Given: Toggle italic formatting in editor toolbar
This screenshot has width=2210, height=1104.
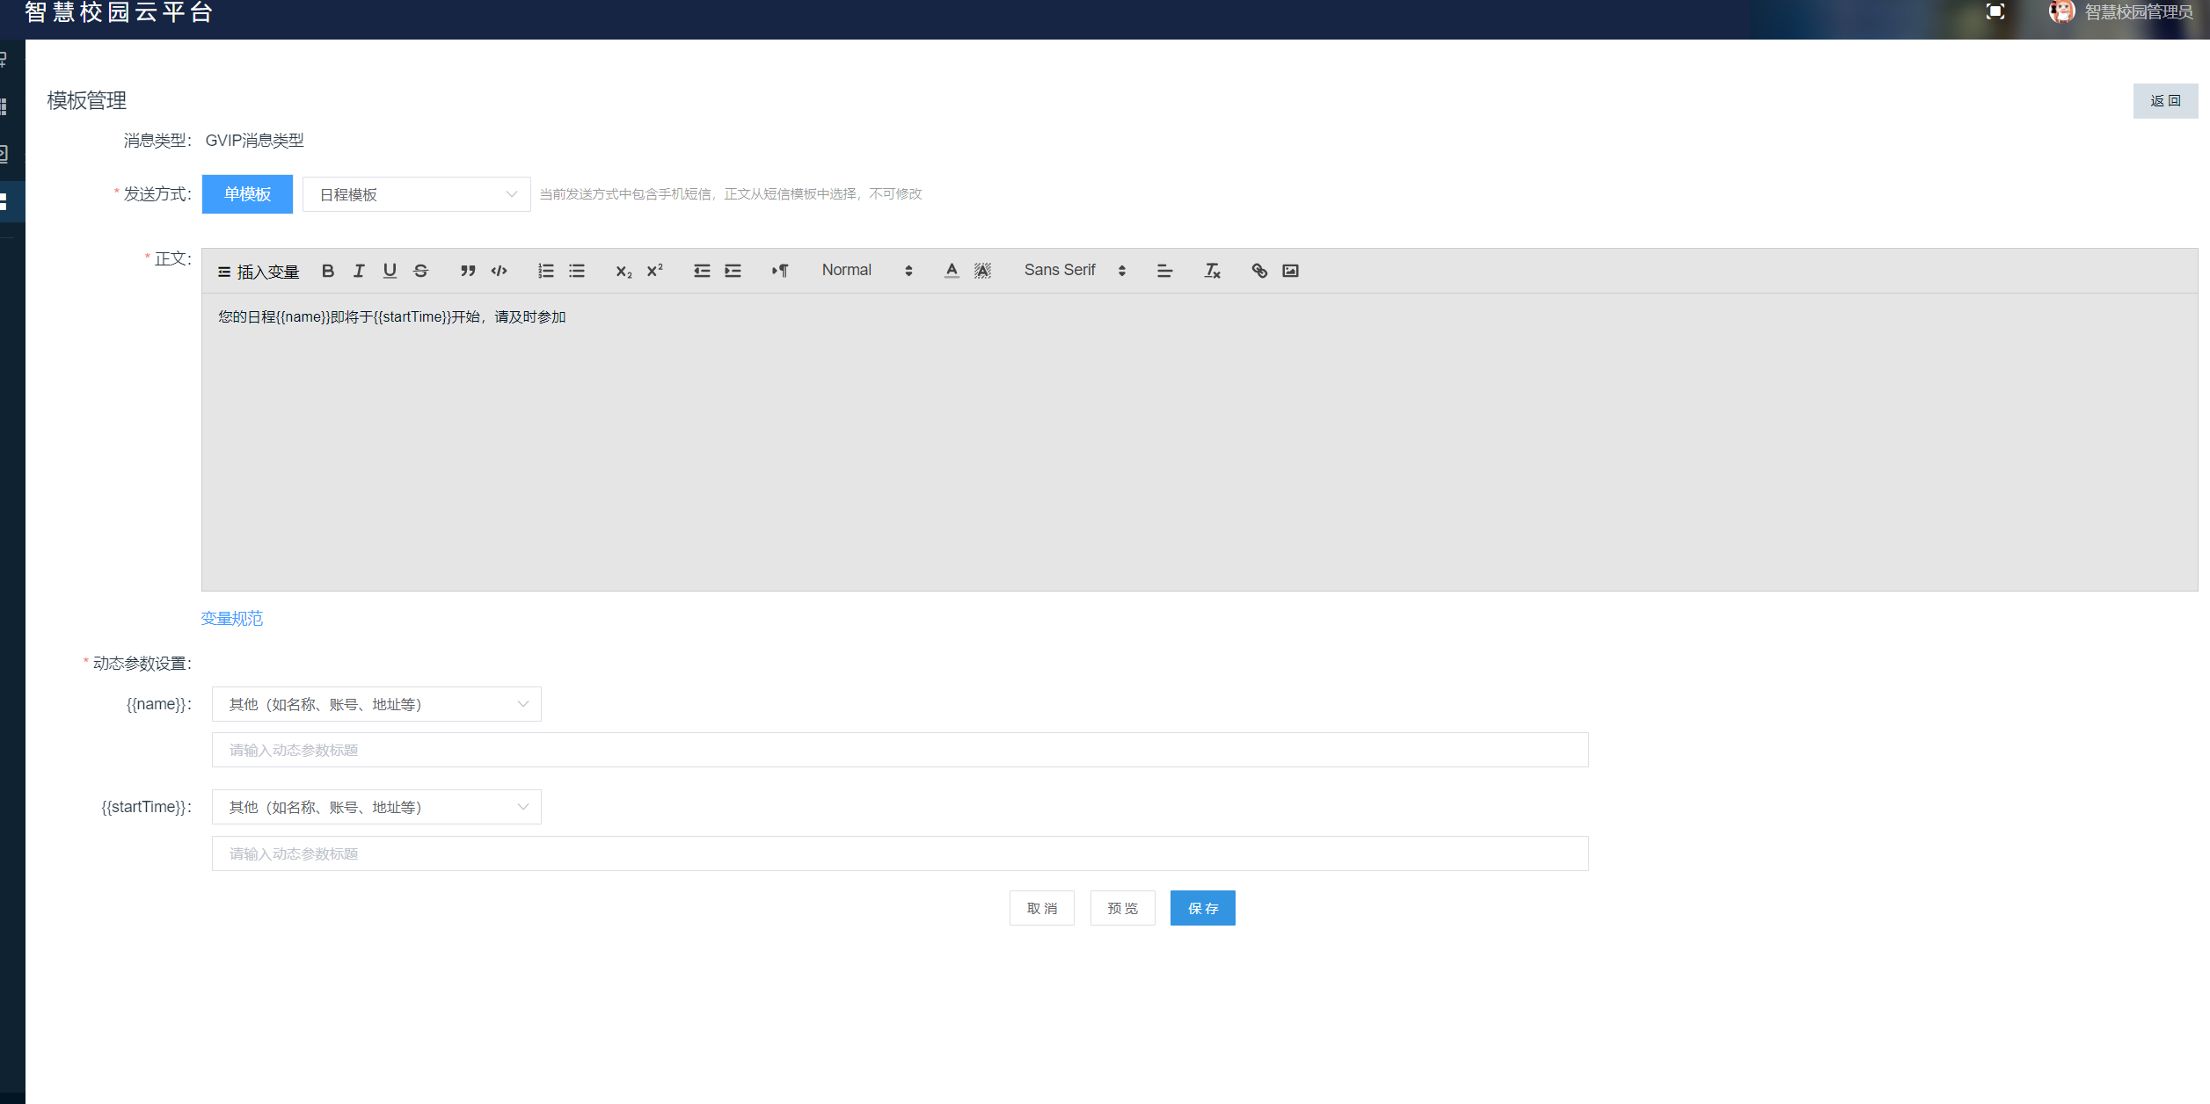Looking at the screenshot, I should coord(359,271).
